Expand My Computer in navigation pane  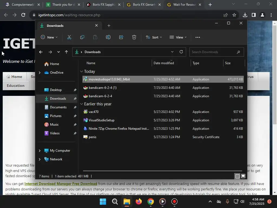(39, 151)
